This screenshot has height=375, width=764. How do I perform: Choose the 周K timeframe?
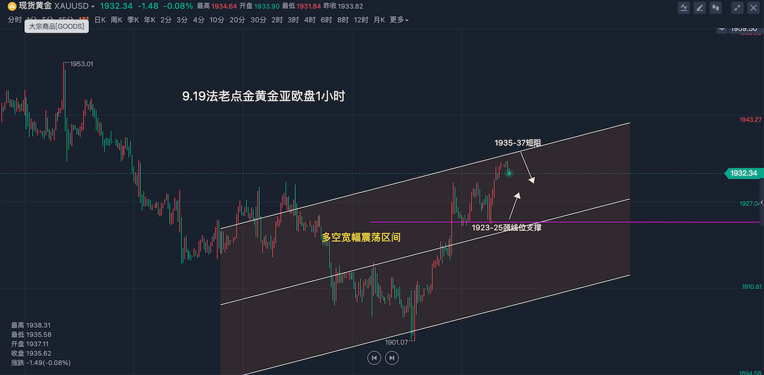pos(116,20)
